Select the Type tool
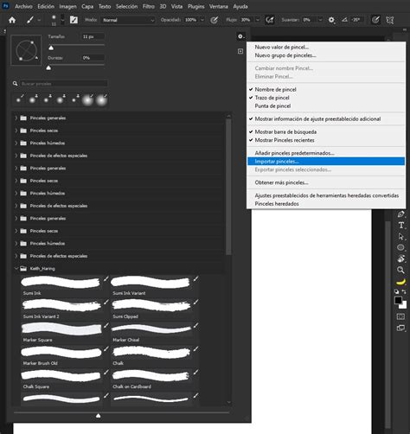410x434 pixels. tap(400, 226)
